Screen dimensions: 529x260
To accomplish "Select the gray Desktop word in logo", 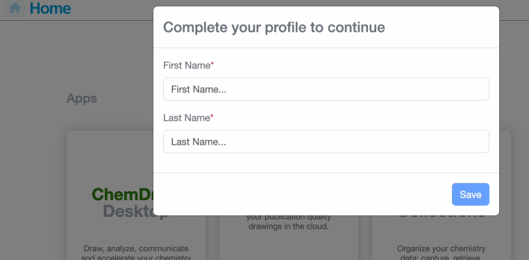I will coord(128,211).
